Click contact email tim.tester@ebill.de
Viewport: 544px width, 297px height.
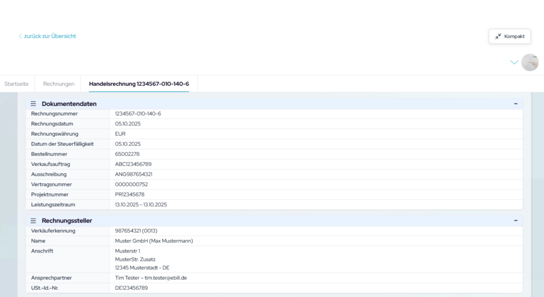click(x=166, y=278)
